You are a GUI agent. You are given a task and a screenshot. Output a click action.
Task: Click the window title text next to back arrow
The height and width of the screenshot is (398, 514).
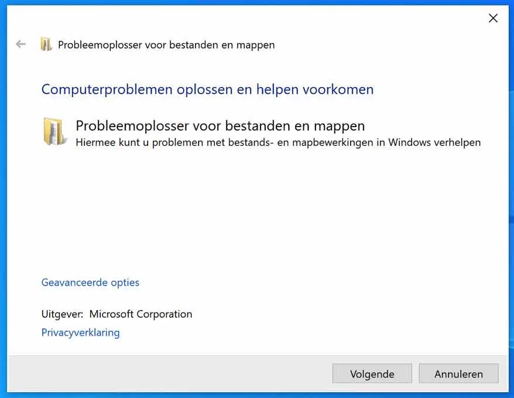coord(166,45)
